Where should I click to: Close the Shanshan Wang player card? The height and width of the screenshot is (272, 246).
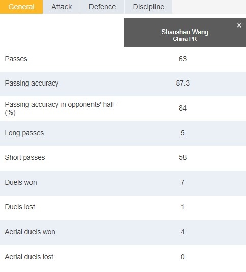click(x=239, y=25)
